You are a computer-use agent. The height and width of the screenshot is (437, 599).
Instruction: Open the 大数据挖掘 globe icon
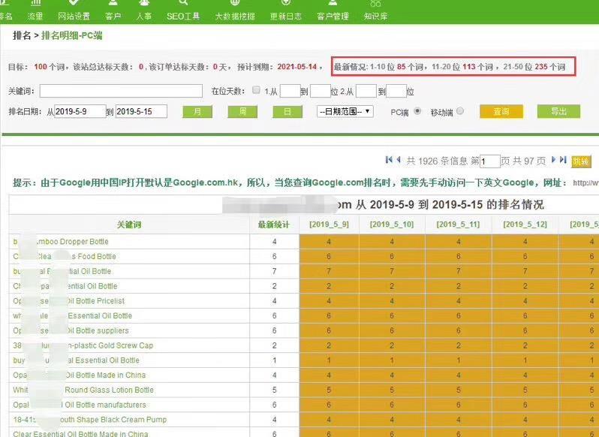tap(234, 4)
